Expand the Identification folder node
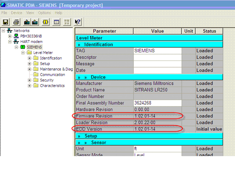This screenshot has height=176, width=235. pyautogui.click(x=29, y=58)
